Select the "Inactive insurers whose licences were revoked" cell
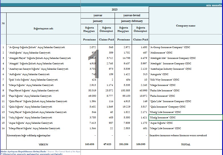 coord(178,135)
